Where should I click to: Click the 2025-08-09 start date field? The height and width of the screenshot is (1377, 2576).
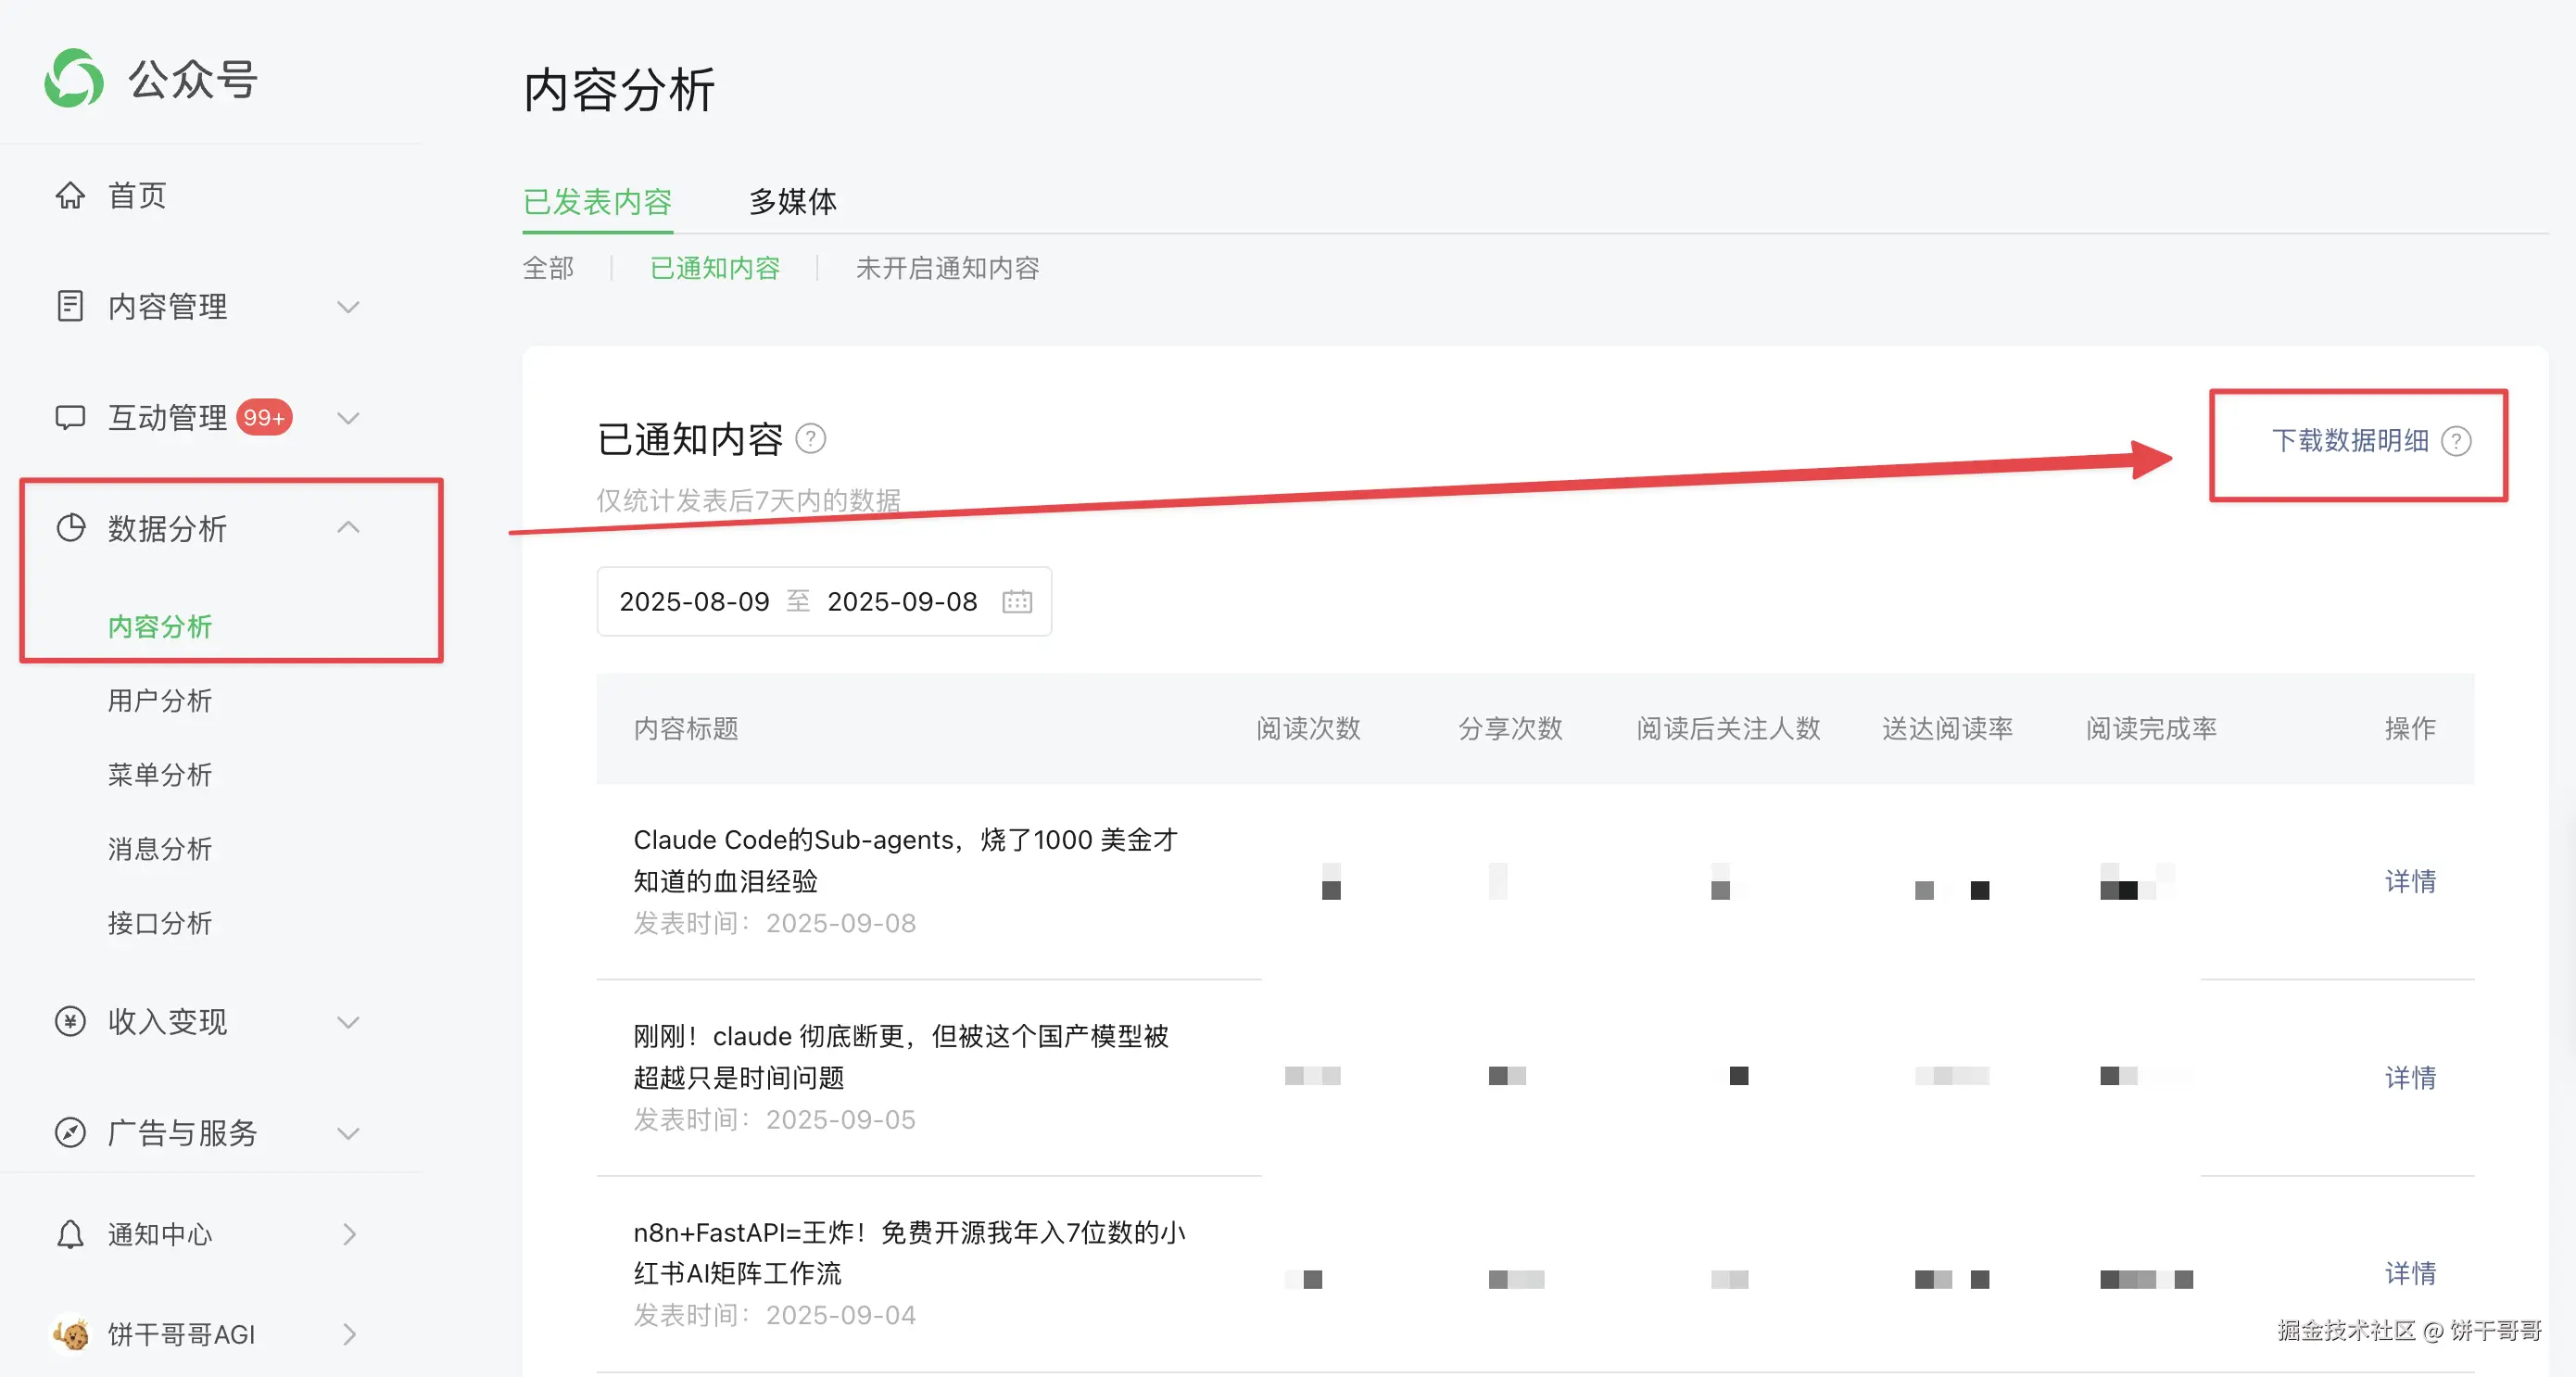click(x=694, y=601)
